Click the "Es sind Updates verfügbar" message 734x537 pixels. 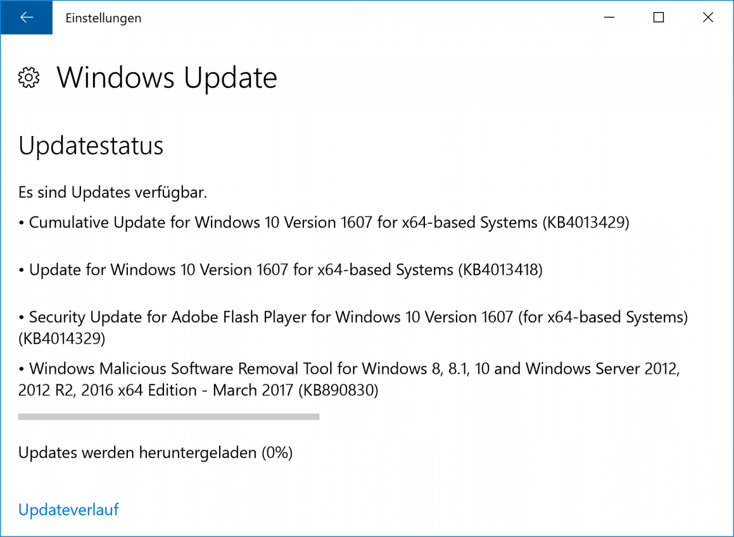[x=112, y=192]
